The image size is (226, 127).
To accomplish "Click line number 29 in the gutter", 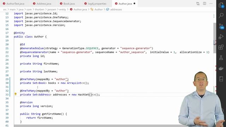I will click(7, 79).
